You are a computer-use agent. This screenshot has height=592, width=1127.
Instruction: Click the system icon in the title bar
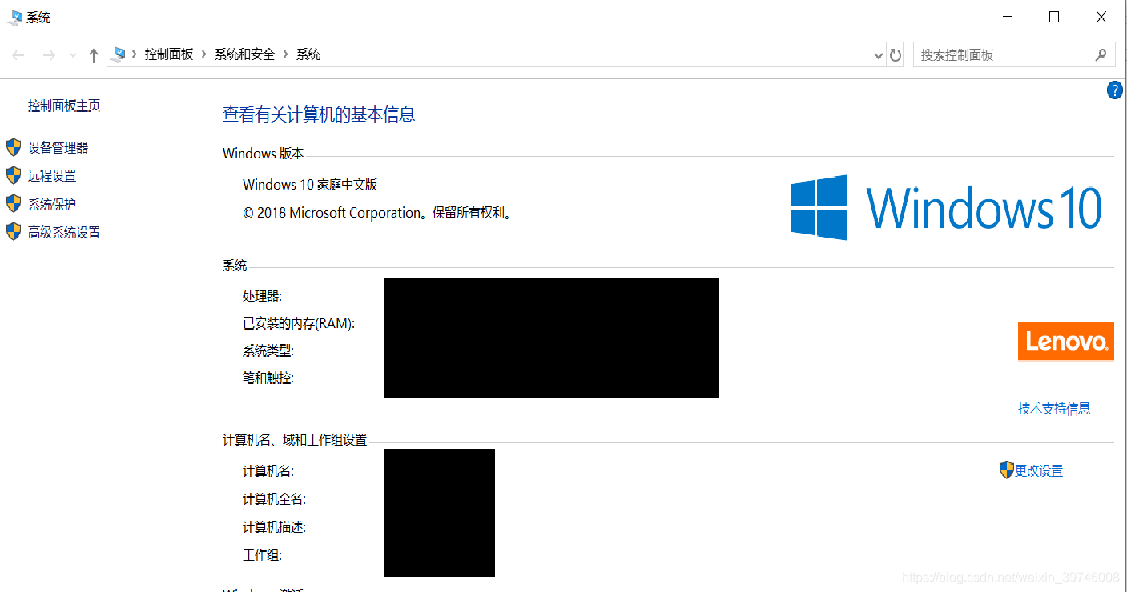[14, 17]
